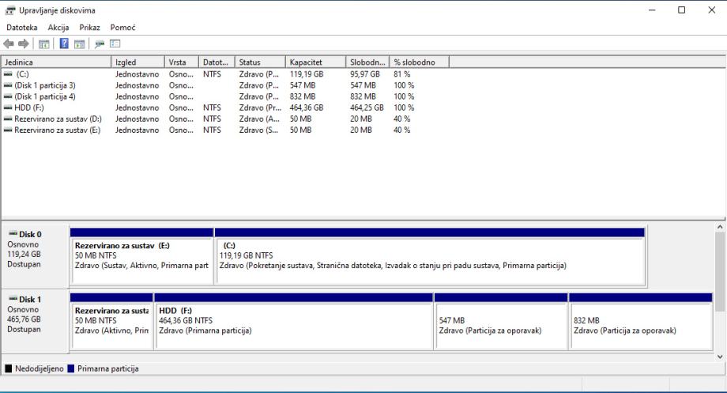
Task: Minimize the Upravljanje diskovima window
Action: click(652, 9)
